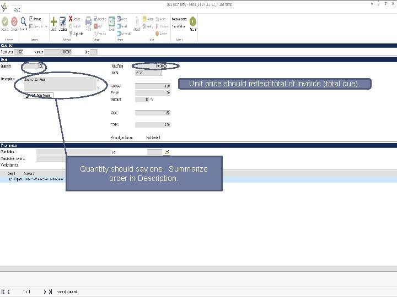Click the Browse toolbar item
The image size is (397, 297).
click(x=35, y=19)
